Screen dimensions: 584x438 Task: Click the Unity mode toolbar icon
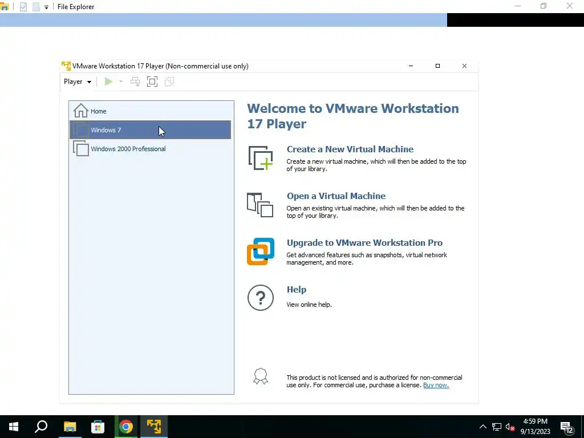tap(169, 82)
